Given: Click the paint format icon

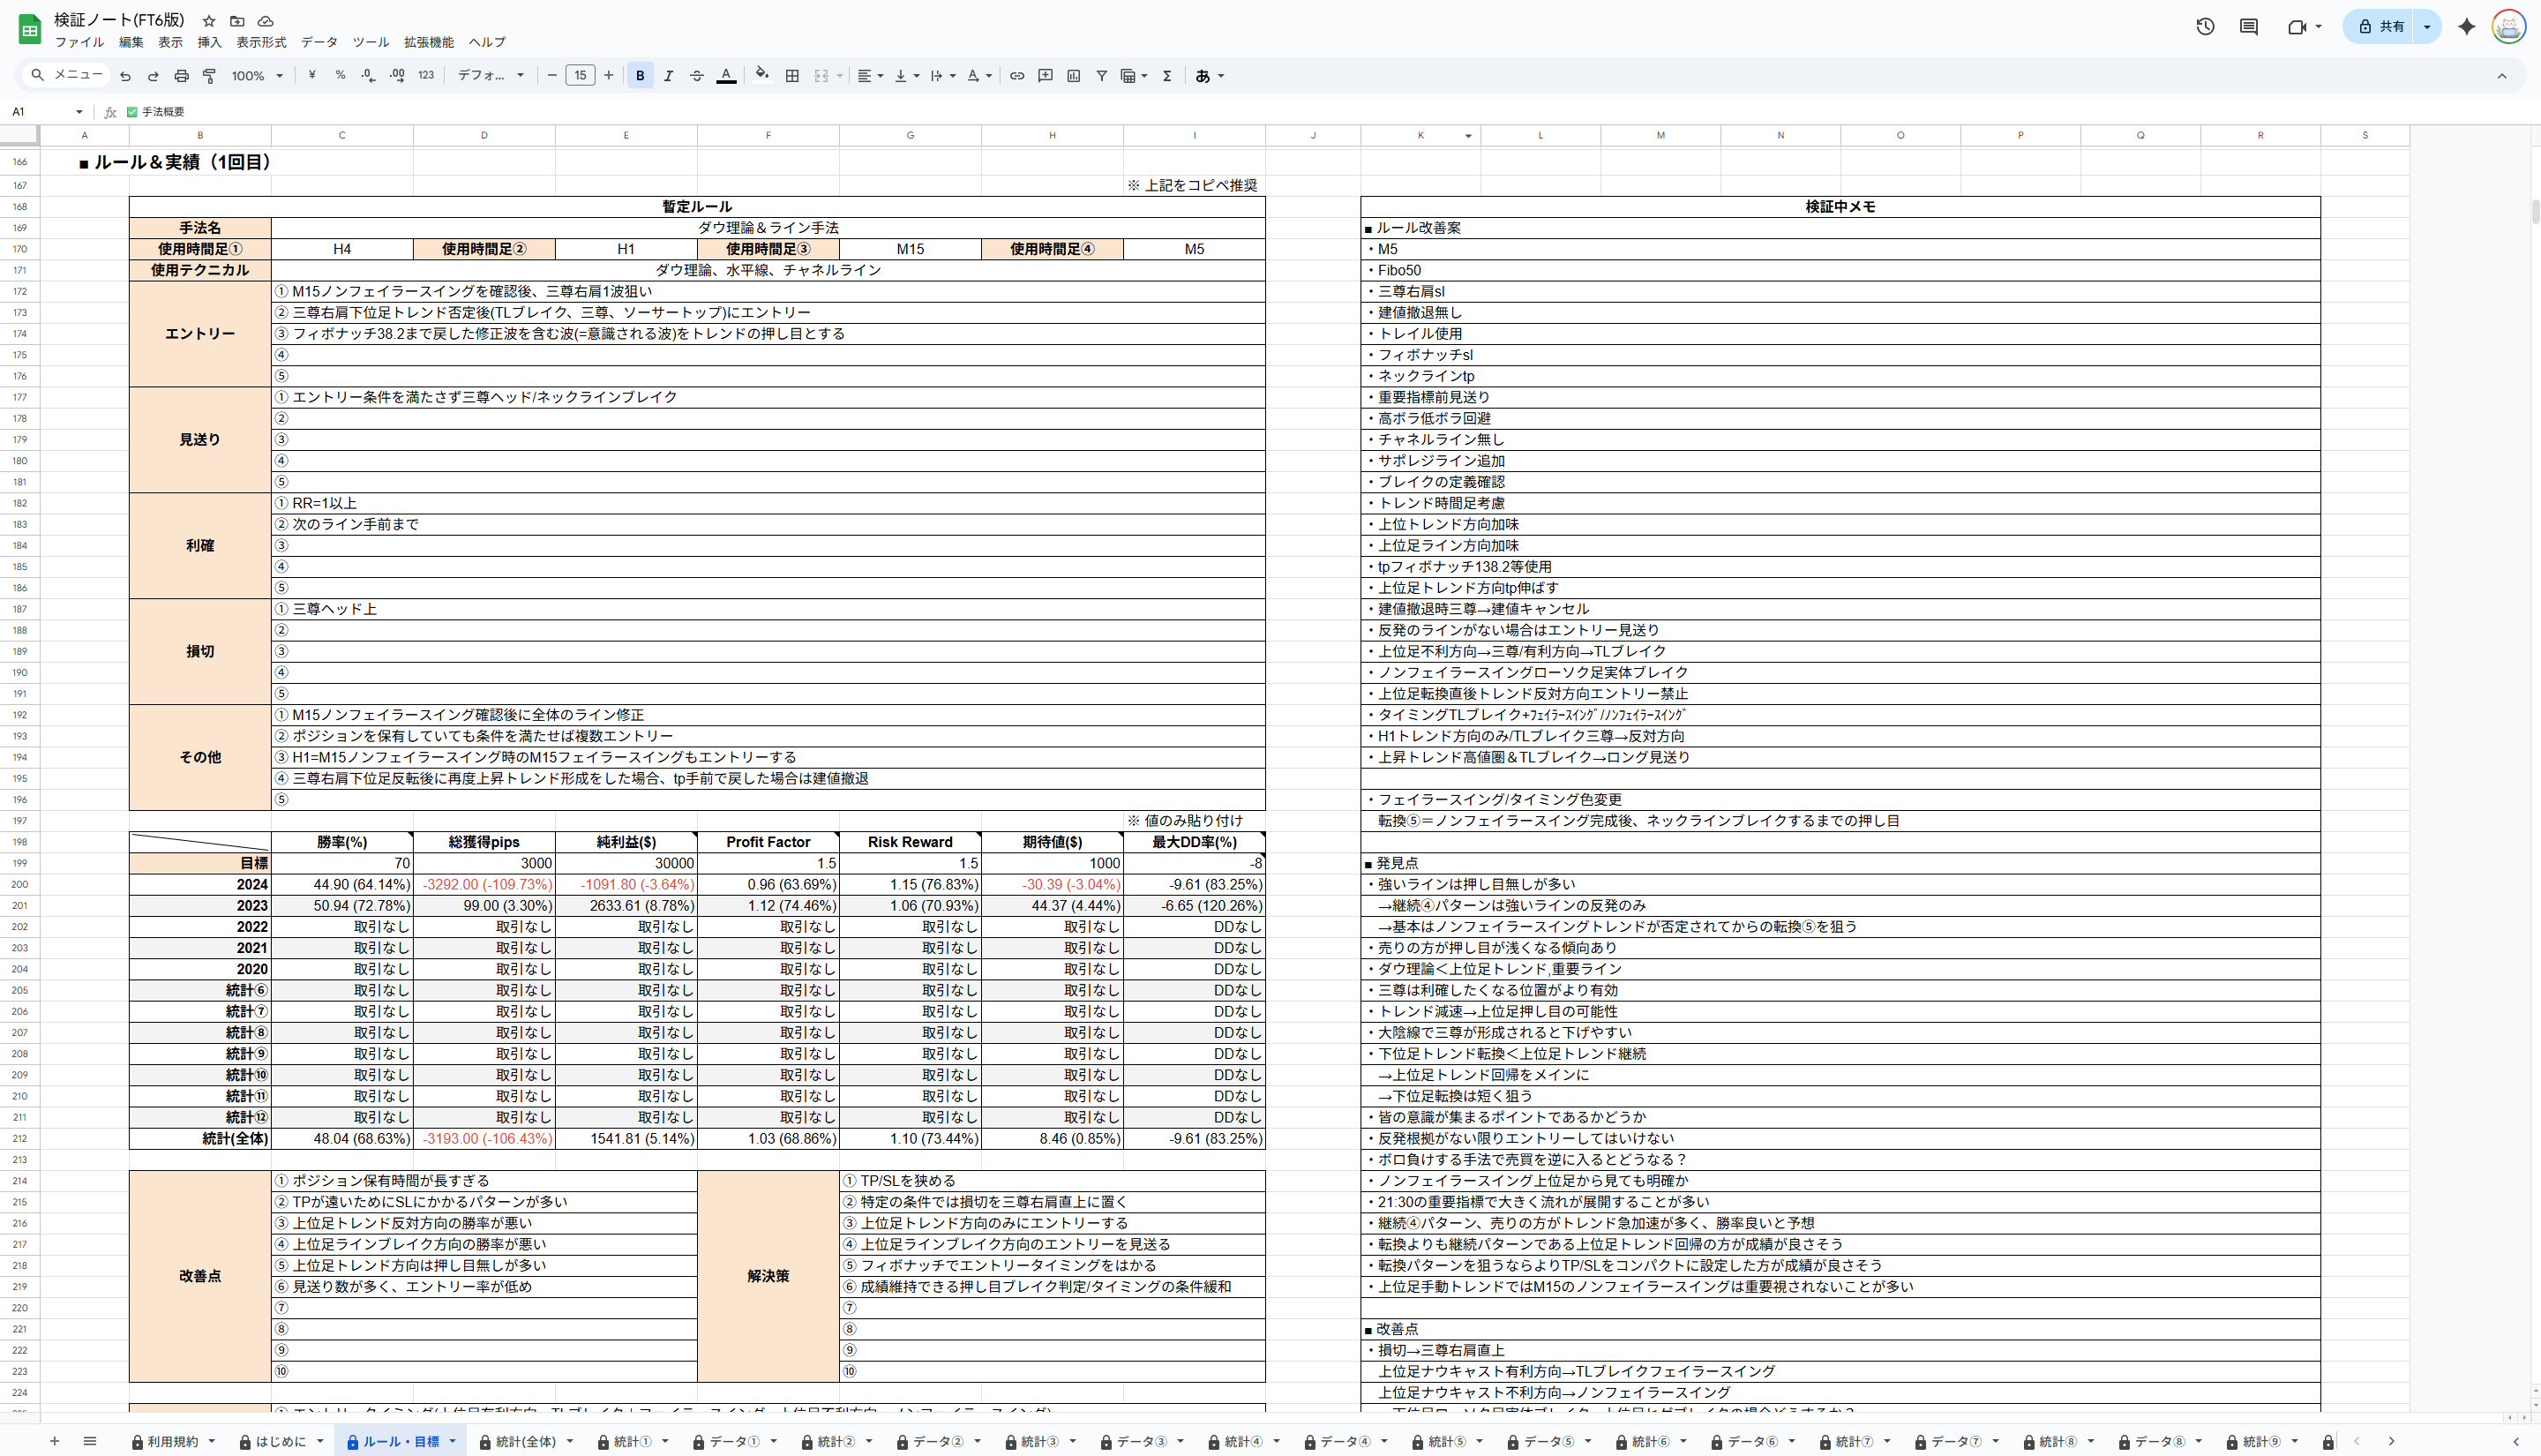Looking at the screenshot, I should [210, 76].
